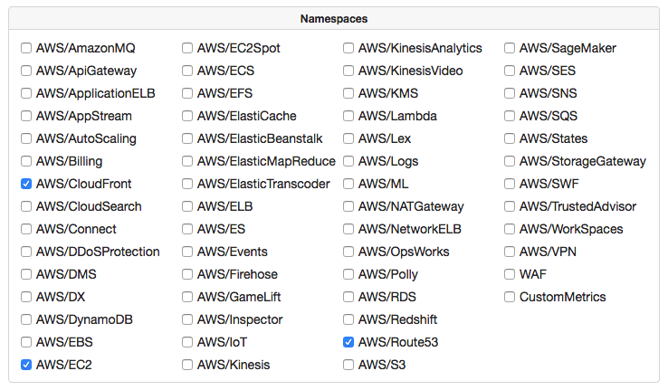Image resolution: width=668 pixels, height=390 pixels.
Task: Click the Namespaces panel header
Action: (334, 19)
